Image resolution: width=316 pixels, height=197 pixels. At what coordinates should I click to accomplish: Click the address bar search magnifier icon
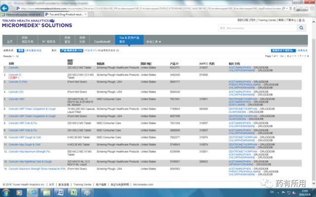(x=283, y=9)
